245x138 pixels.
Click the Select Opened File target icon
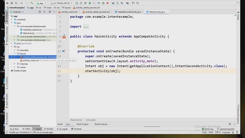click(x=40, y=12)
